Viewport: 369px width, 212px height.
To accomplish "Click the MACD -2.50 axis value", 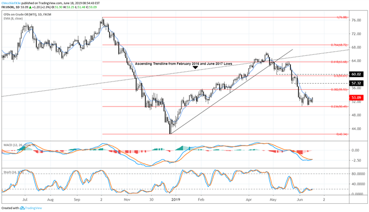I will click(356, 160).
